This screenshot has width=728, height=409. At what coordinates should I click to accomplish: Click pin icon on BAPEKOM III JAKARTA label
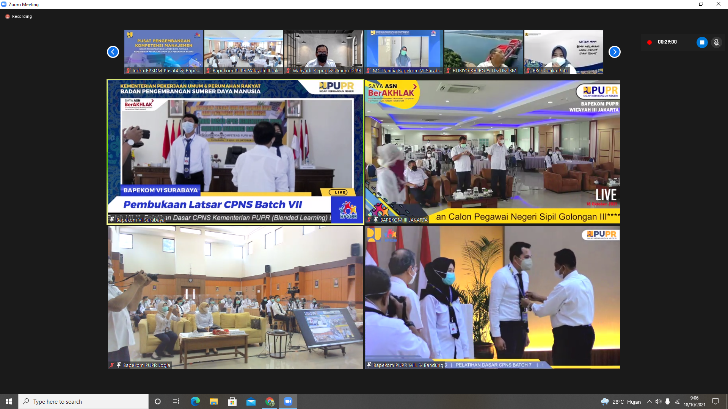(376, 219)
